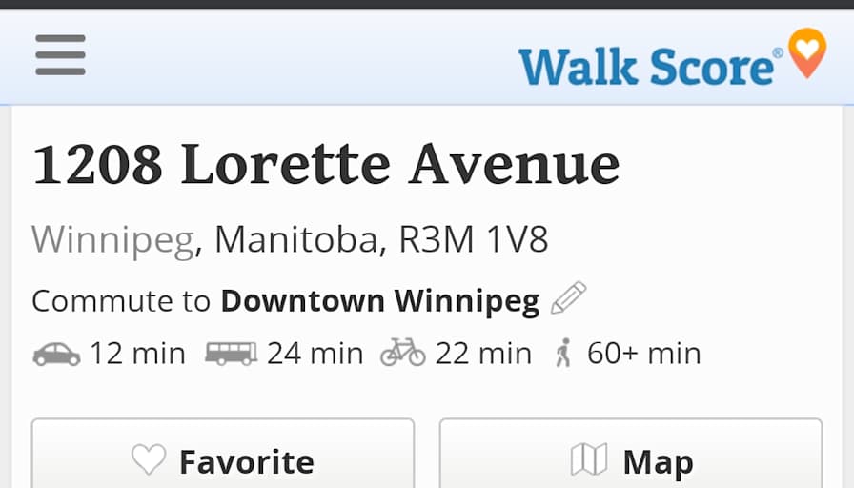Open the hamburger navigation menu

point(60,55)
